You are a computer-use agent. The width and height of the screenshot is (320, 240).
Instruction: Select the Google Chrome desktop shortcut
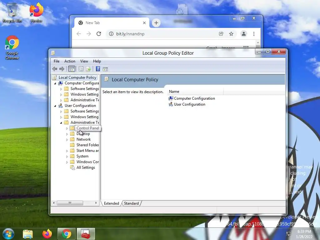point(12,48)
